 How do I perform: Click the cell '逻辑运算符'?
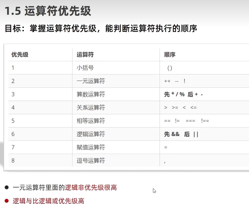91,134
